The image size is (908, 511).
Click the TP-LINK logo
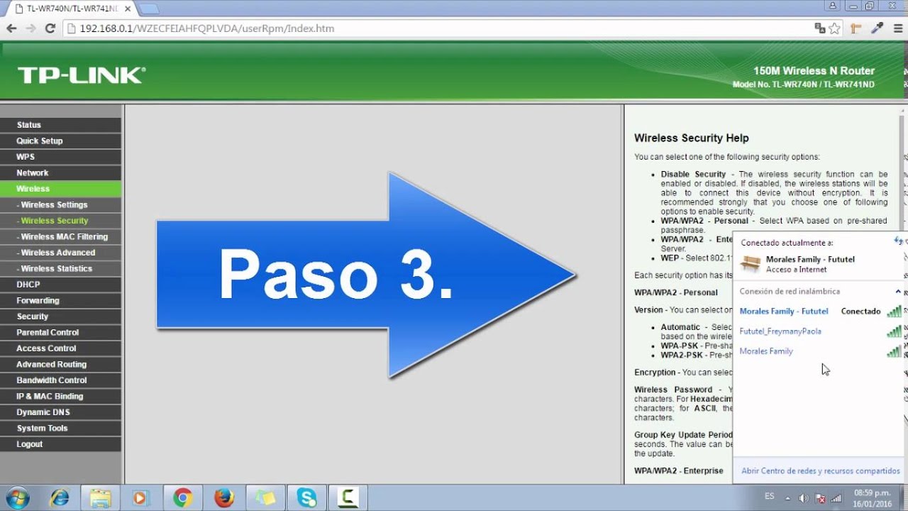click(82, 75)
